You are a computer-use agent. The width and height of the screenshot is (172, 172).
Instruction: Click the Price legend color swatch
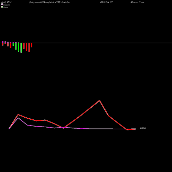(2, 7)
